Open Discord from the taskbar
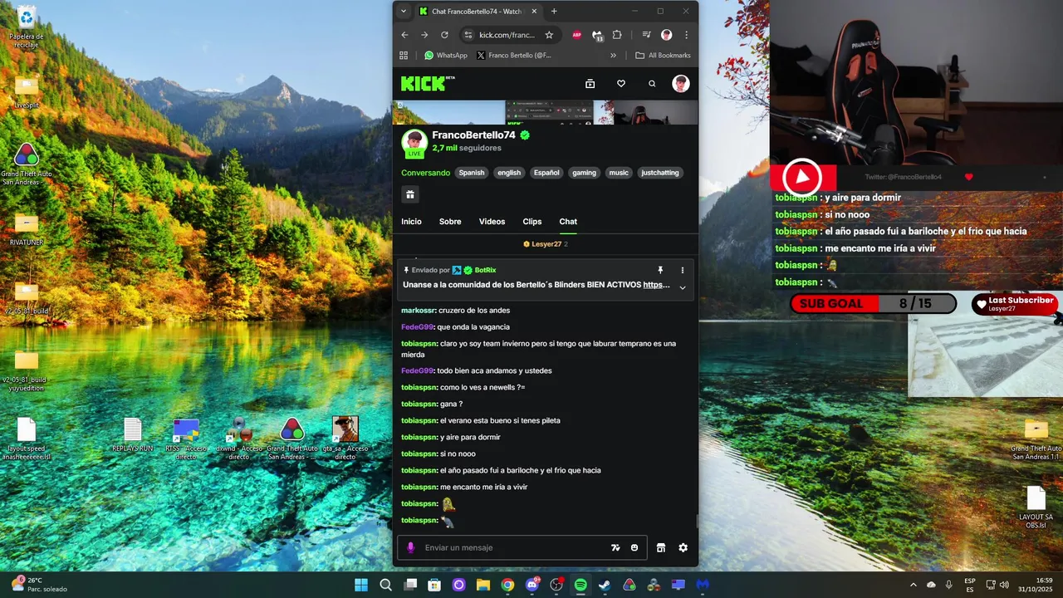This screenshot has width=1063, height=598. pos(532,585)
